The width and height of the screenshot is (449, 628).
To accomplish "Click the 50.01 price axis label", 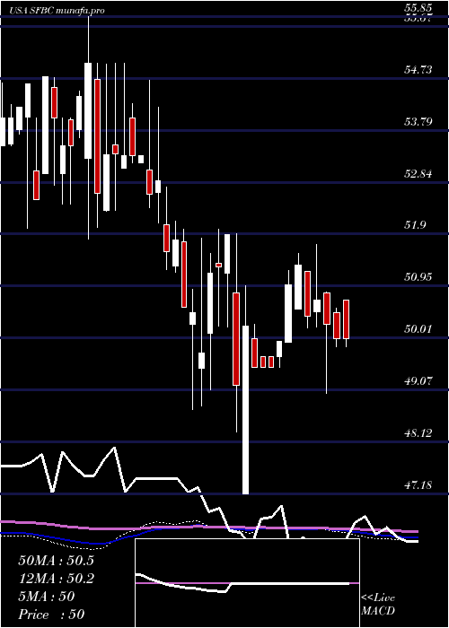I will click(418, 329).
